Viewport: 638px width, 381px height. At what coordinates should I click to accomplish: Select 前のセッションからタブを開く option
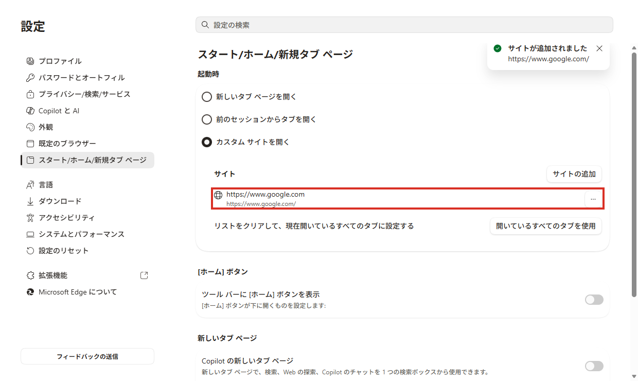207,119
